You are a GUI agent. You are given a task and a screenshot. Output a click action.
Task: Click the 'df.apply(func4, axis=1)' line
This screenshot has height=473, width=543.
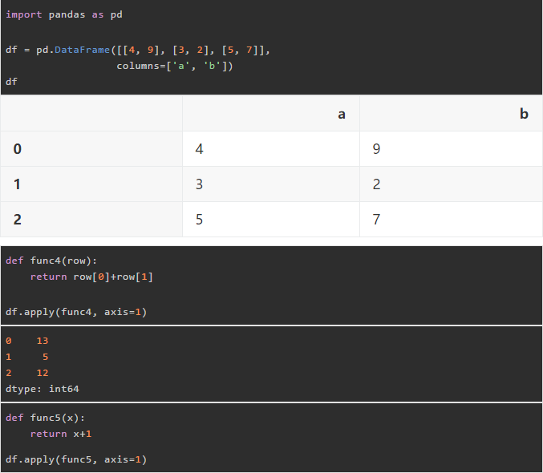click(76, 312)
